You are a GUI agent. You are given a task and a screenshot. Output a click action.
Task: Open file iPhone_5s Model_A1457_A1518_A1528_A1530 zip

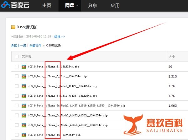click(77, 105)
